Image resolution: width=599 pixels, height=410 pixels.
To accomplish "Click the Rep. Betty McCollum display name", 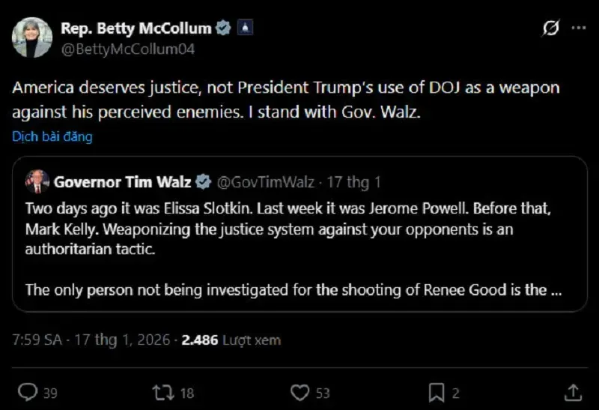I will point(136,28).
